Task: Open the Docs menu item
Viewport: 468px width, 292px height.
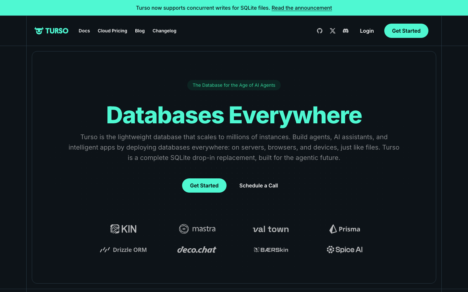Action: pyautogui.click(x=84, y=31)
